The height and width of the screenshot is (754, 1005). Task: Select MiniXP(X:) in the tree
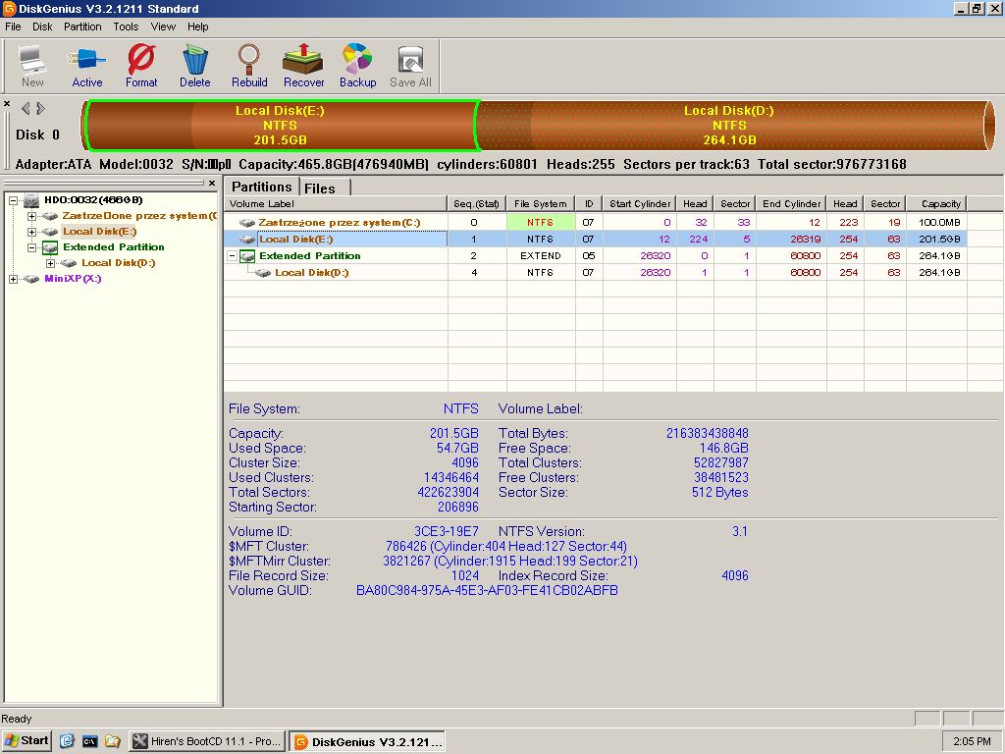(x=73, y=278)
